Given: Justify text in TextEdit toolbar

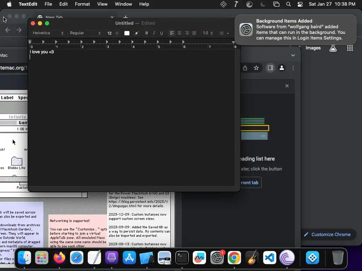Looking at the screenshot, I should click(x=194, y=33).
